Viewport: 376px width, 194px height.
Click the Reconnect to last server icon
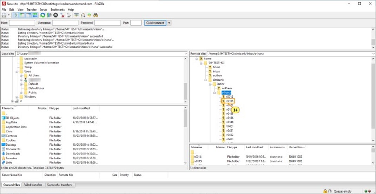pos(68,15)
